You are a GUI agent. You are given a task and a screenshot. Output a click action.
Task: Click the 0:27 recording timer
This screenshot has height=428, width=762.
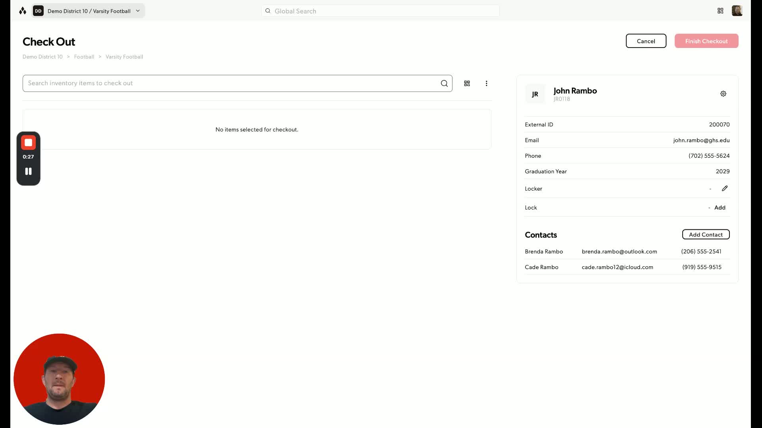point(28,157)
